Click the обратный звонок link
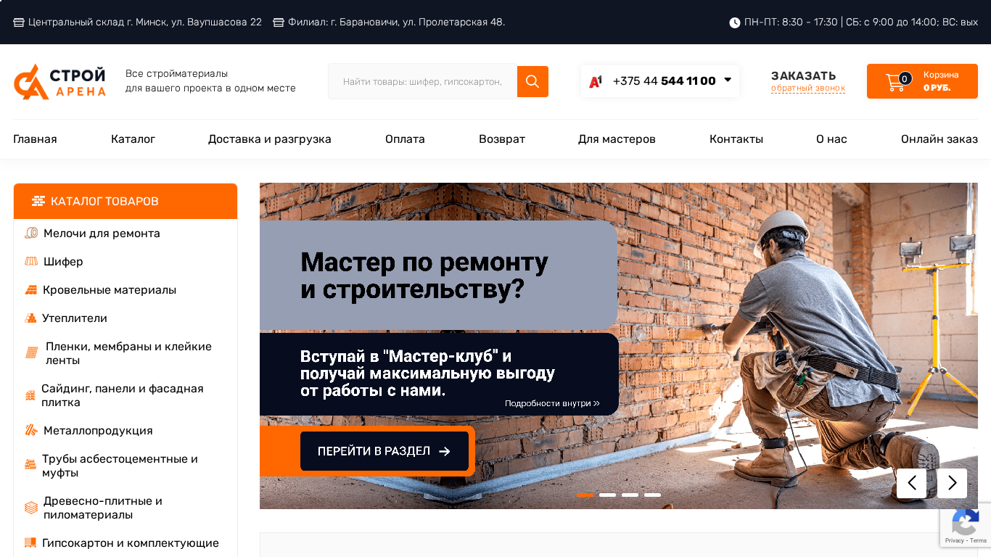 coord(808,88)
